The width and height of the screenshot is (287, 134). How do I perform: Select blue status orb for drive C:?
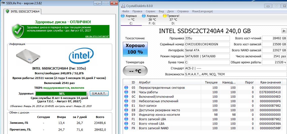point(123,16)
